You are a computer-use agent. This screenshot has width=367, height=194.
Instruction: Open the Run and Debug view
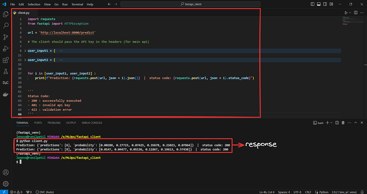pyautogui.click(x=6, y=49)
